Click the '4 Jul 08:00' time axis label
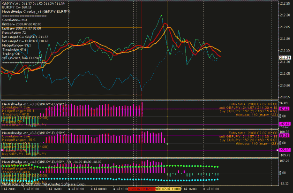Image resolution: width=293 pixels, height=193 pixels. (x=98, y=189)
